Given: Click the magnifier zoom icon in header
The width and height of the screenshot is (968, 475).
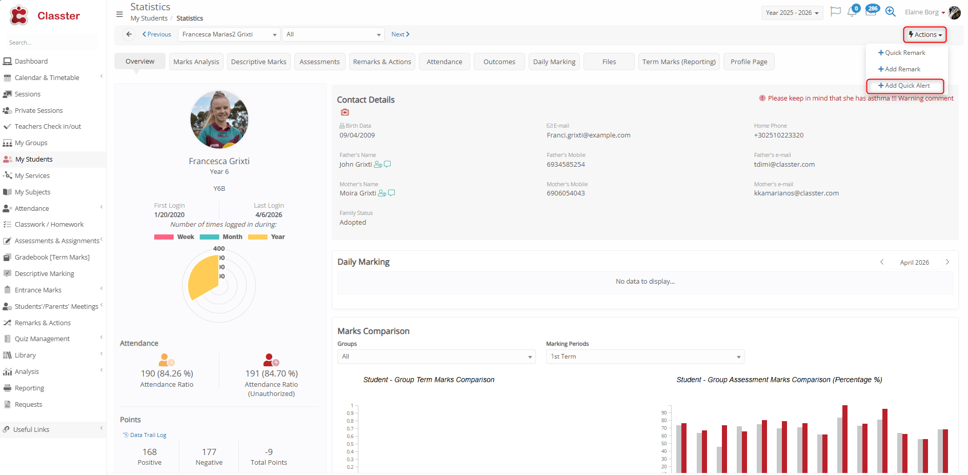Looking at the screenshot, I should (891, 12).
